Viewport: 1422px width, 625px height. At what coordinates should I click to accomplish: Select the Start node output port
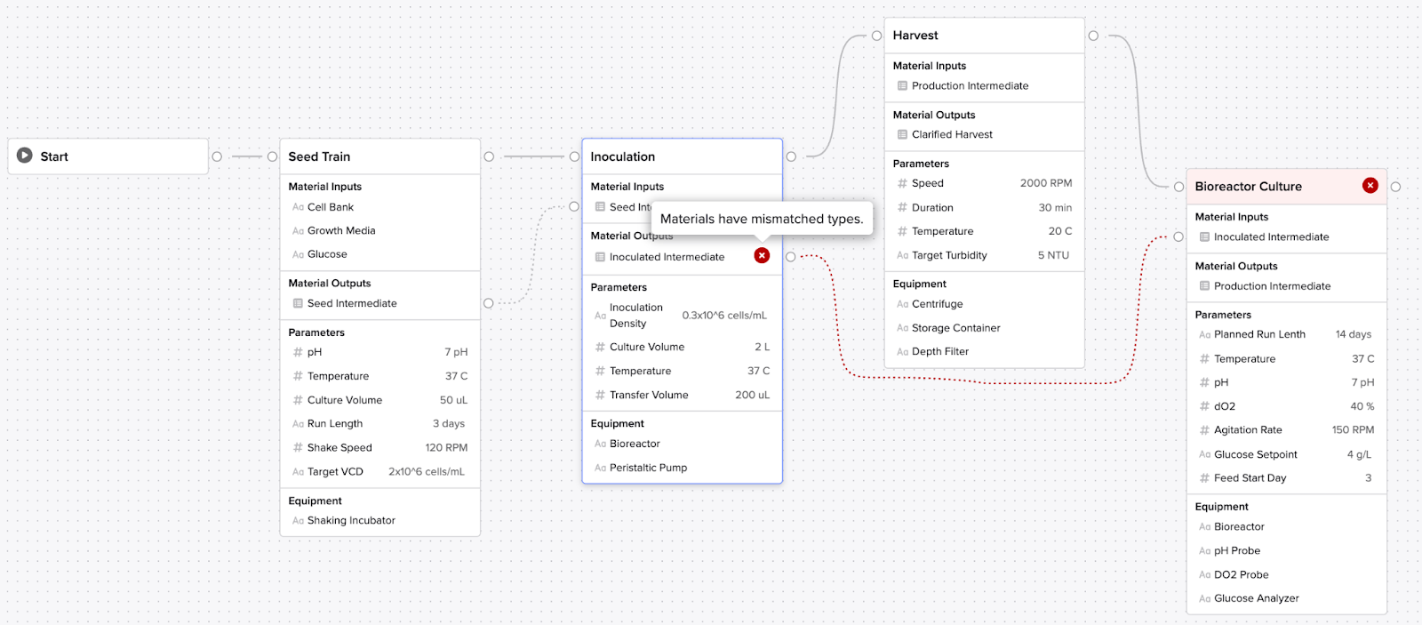(x=217, y=156)
